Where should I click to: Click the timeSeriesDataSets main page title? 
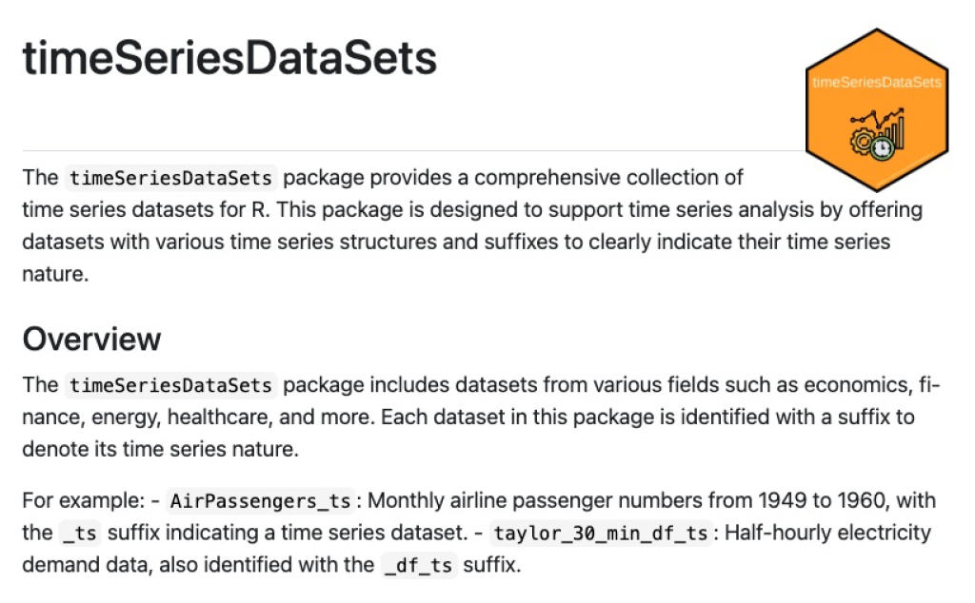click(229, 58)
